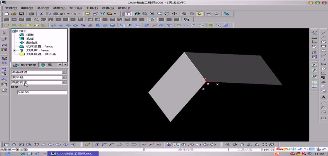Image resolution: width=328 pixels, height=156 pixels.
Task: Open the 帮助(H) menu
Action: [x=124, y=8]
